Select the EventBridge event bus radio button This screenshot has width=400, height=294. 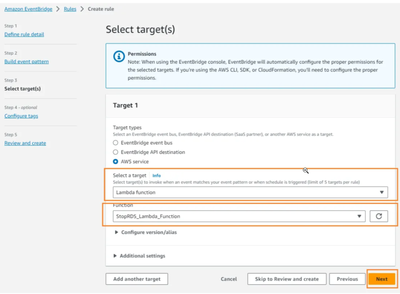115,142
